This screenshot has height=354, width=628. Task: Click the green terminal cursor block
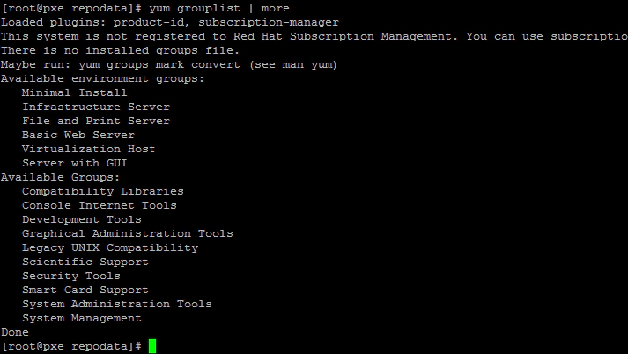coord(152,346)
